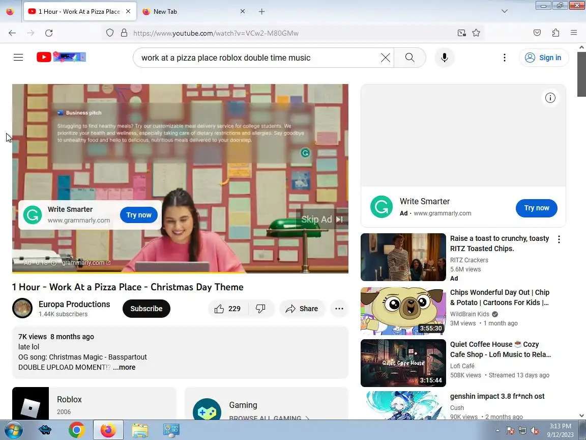Open the Roblox game card
The width and height of the screenshot is (586, 440).
click(x=94, y=403)
